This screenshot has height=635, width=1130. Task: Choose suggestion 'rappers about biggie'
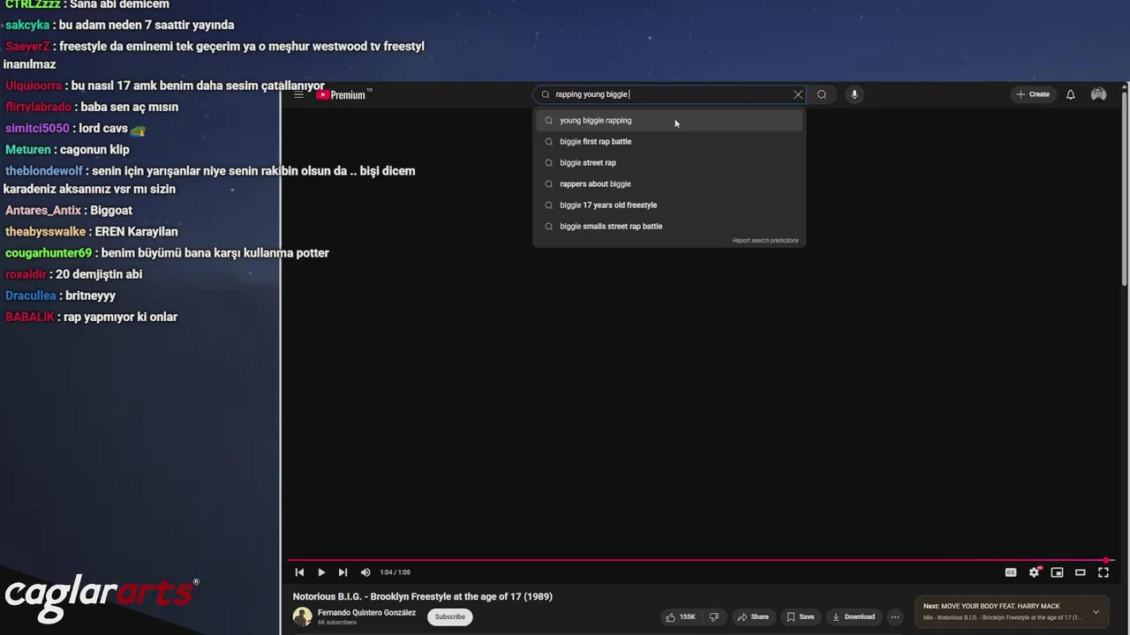(x=669, y=183)
